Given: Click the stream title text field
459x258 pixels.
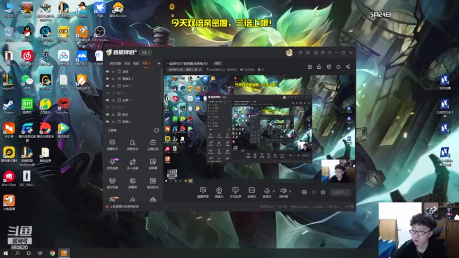Looking at the screenshot, I should click(x=187, y=64).
